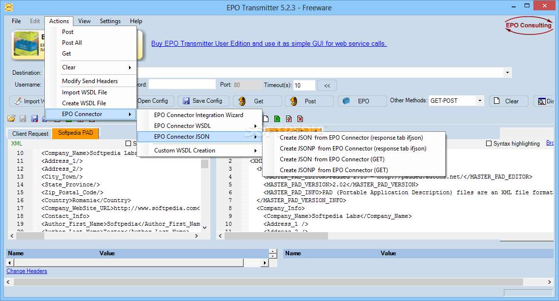Click the XML label above the request panel

pyautogui.click(x=16, y=144)
